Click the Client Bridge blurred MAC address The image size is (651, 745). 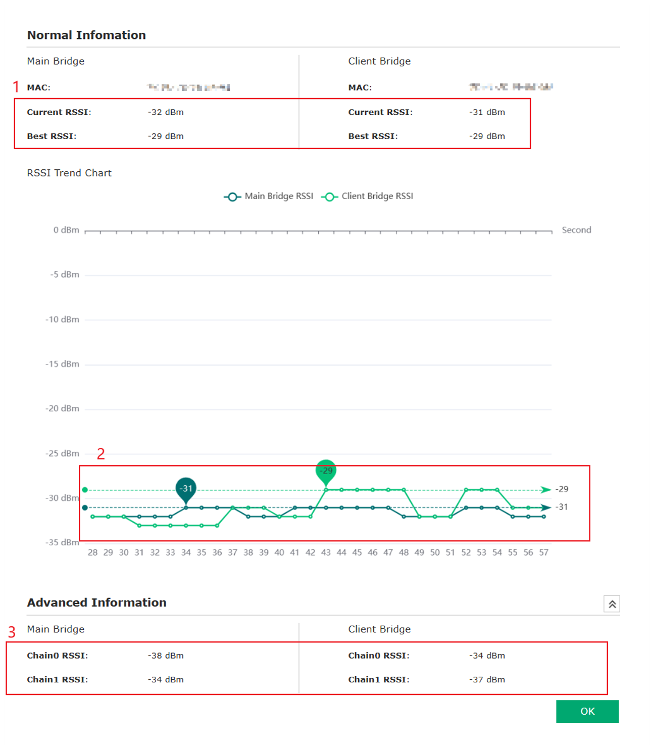511,87
